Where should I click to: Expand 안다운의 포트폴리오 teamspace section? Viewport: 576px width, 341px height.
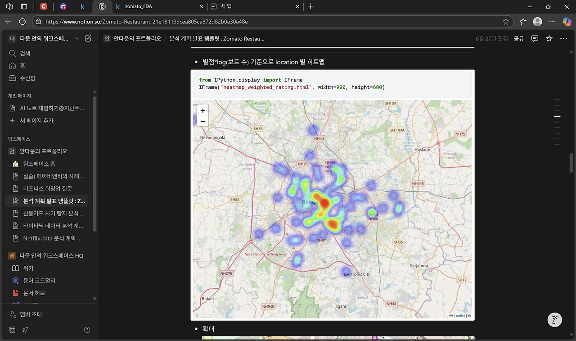click(x=43, y=151)
